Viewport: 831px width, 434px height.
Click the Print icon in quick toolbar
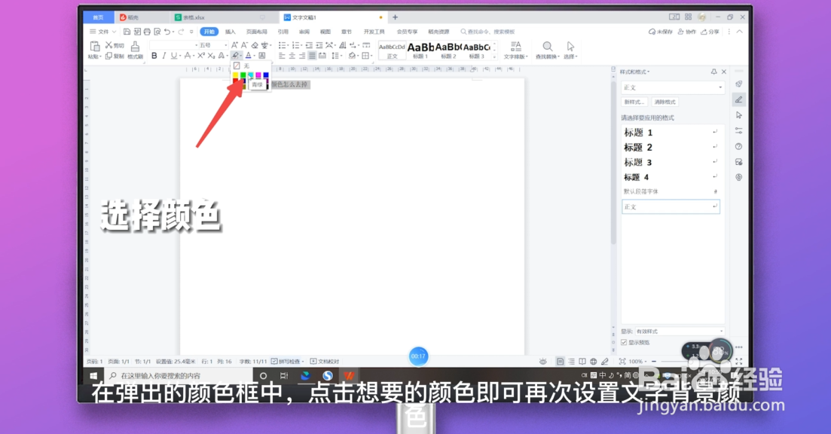(x=148, y=32)
